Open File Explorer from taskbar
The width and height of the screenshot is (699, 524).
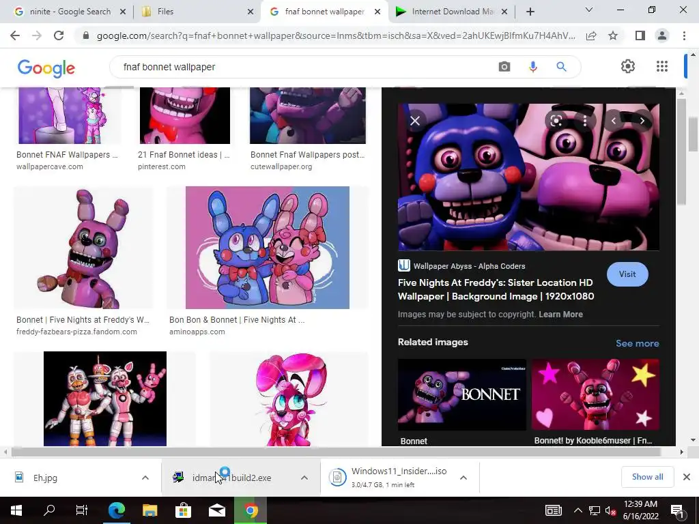[149, 510]
